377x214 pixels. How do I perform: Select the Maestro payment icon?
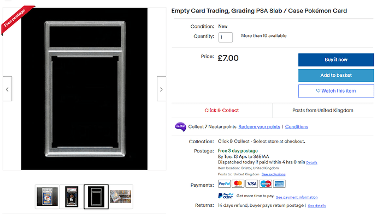pyautogui.click(x=266, y=184)
